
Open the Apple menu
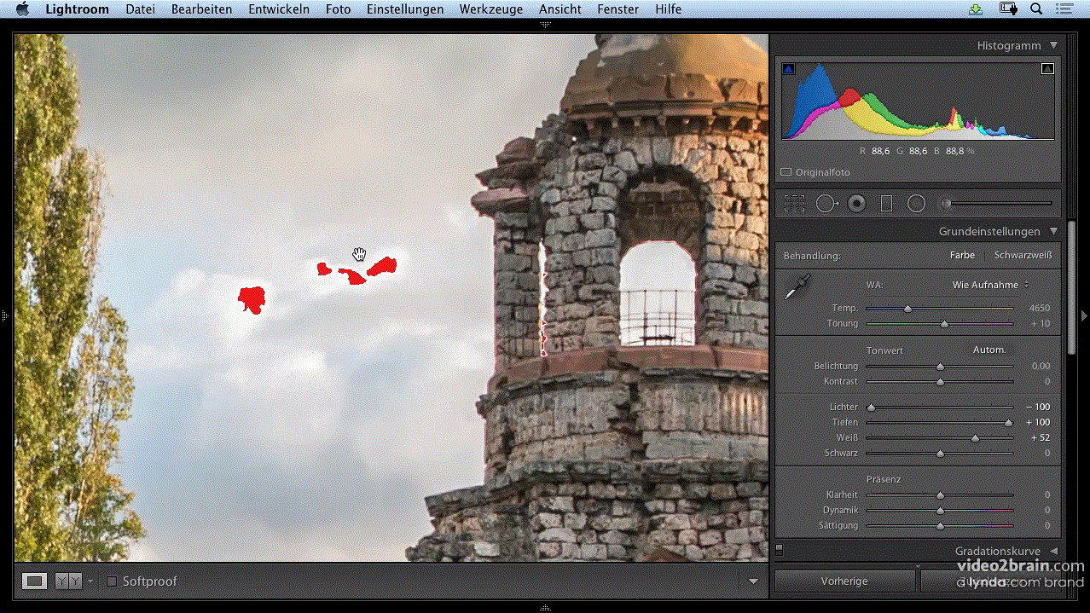(x=23, y=9)
